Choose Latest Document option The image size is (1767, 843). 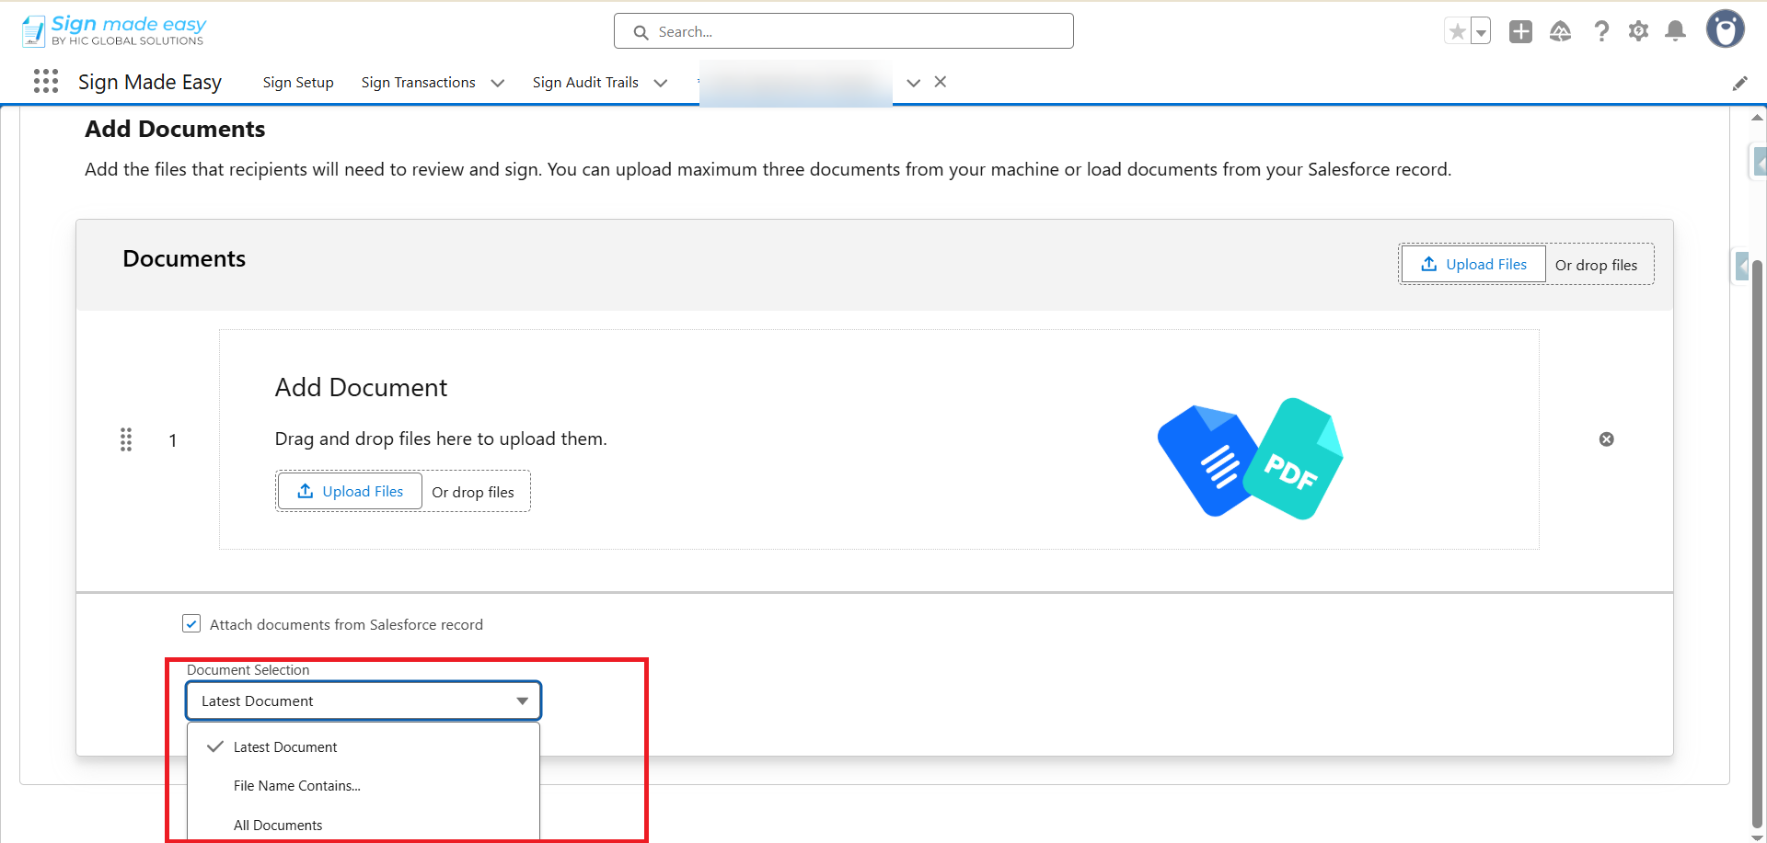tap(364, 747)
